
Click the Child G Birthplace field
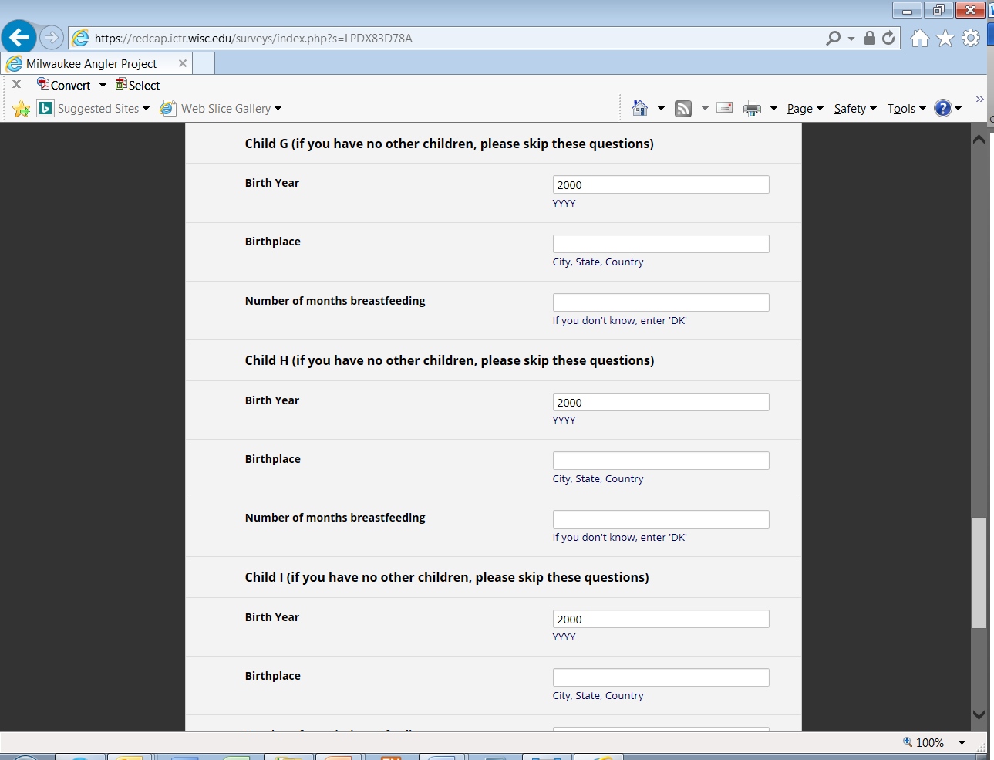pyautogui.click(x=661, y=244)
